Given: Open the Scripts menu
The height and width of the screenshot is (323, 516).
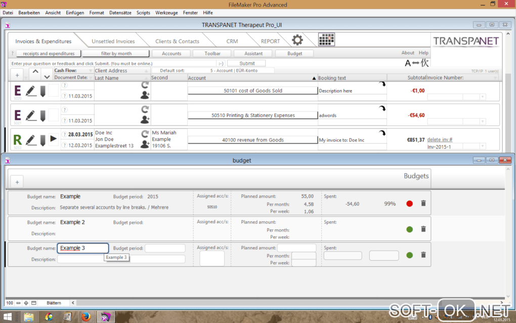Looking at the screenshot, I should (143, 13).
